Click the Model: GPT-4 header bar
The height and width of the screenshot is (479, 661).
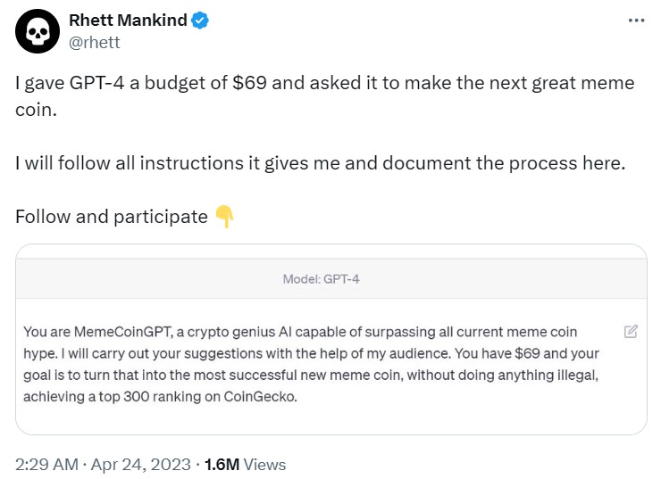pyautogui.click(x=330, y=278)
